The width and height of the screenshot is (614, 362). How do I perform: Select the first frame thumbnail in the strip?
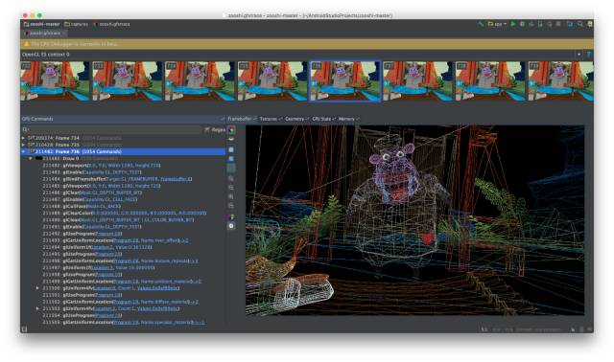click(55, 81)
